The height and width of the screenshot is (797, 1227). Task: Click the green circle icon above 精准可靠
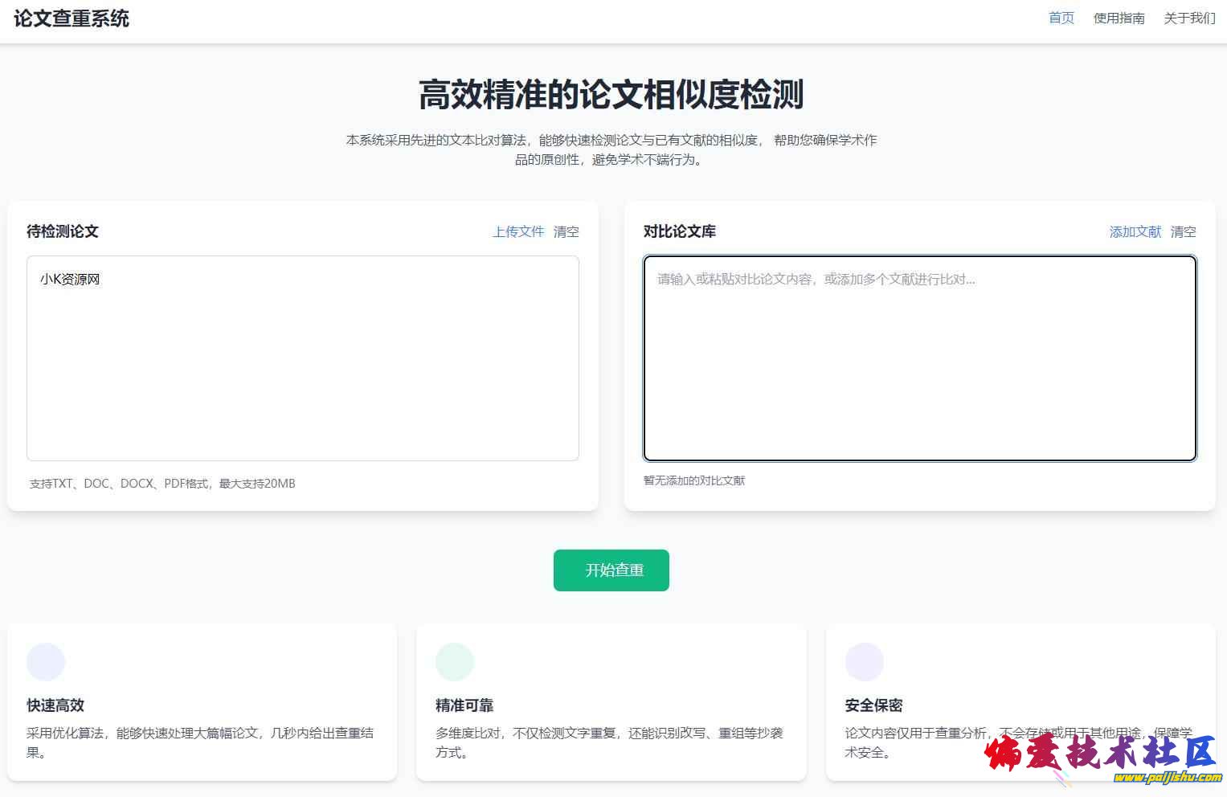[x=455, y=662]
